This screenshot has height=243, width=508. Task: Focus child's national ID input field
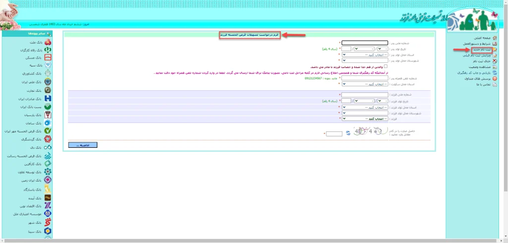365,95
